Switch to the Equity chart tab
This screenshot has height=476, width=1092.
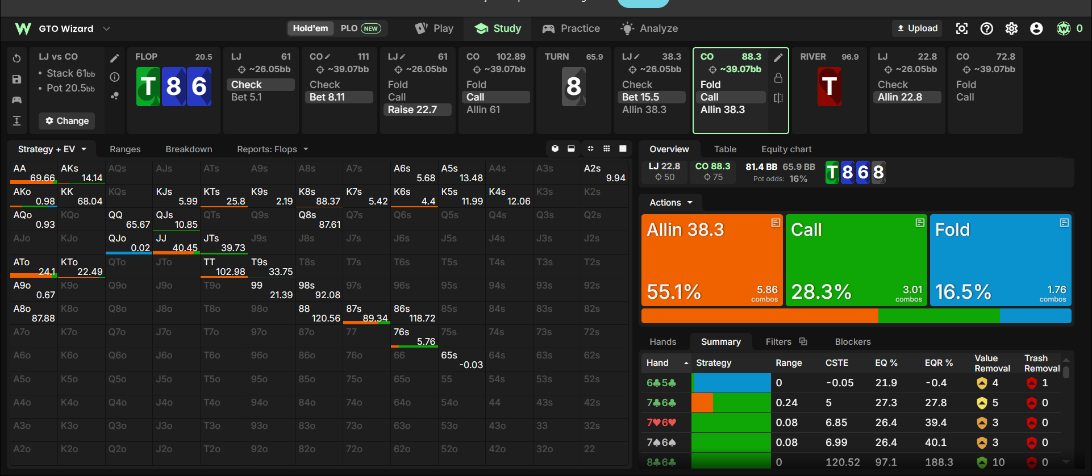(786, 149)
